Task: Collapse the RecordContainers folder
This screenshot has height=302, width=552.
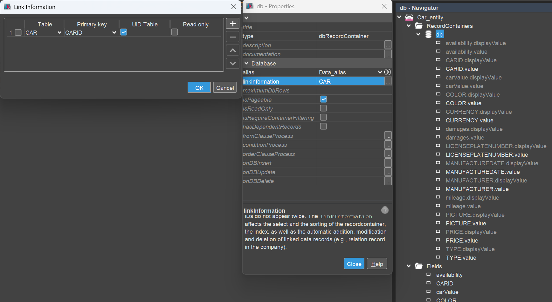Action: [x=409, y=26]
